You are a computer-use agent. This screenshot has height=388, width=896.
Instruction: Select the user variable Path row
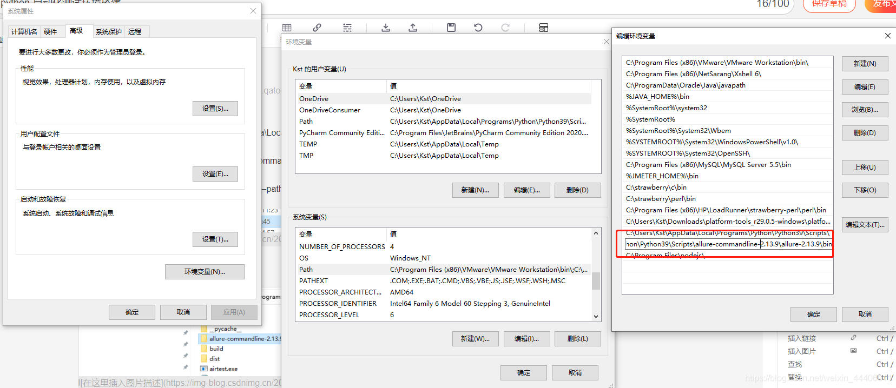[443, 122]
